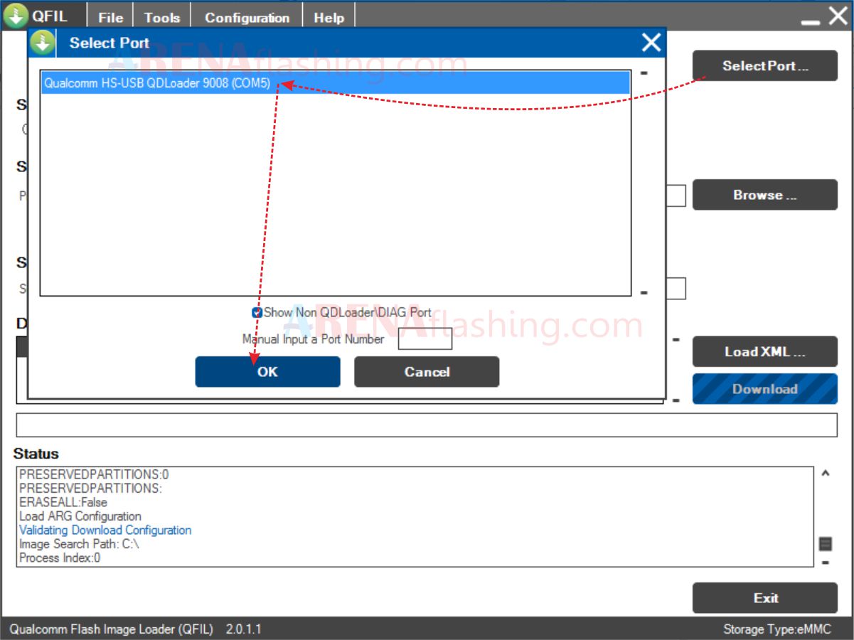
Task: Open the Configuration menu
Action: point(247,18)
